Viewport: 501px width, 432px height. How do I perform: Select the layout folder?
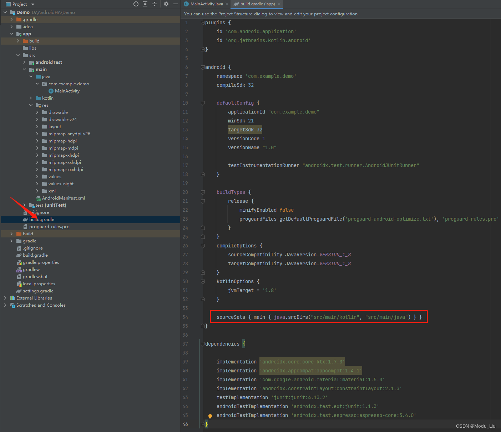tap(55, 127)
